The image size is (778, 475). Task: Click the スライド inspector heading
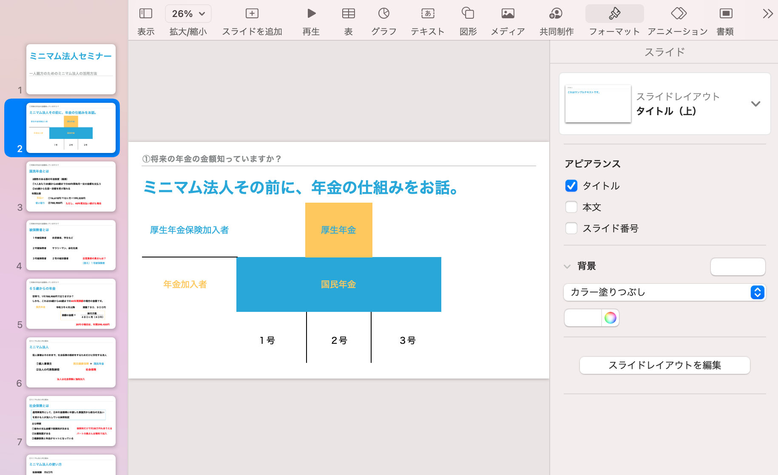(x=665, y=52)
